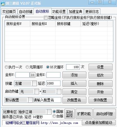This screenshot has height=127, width=117.
Task: Click the 修改 button
Action: click(100, 75)
